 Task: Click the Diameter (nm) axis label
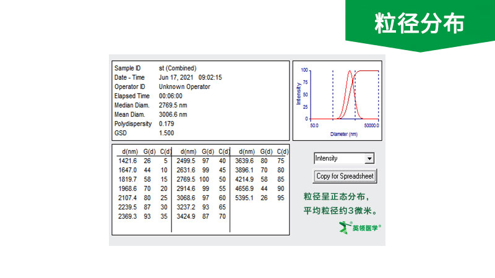tap(344, 133)
